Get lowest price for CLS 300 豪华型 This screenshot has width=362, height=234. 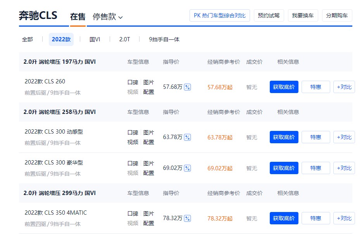(284, 168)
